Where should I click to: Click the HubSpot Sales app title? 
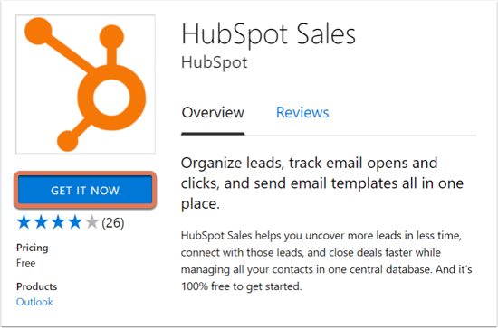[268, 34]
